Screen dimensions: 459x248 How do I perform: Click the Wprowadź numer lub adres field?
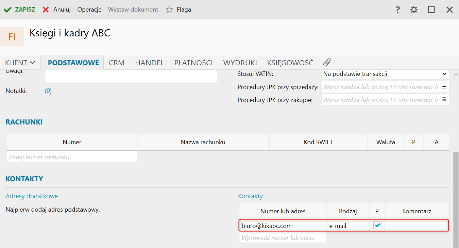(x=283, y=238)
